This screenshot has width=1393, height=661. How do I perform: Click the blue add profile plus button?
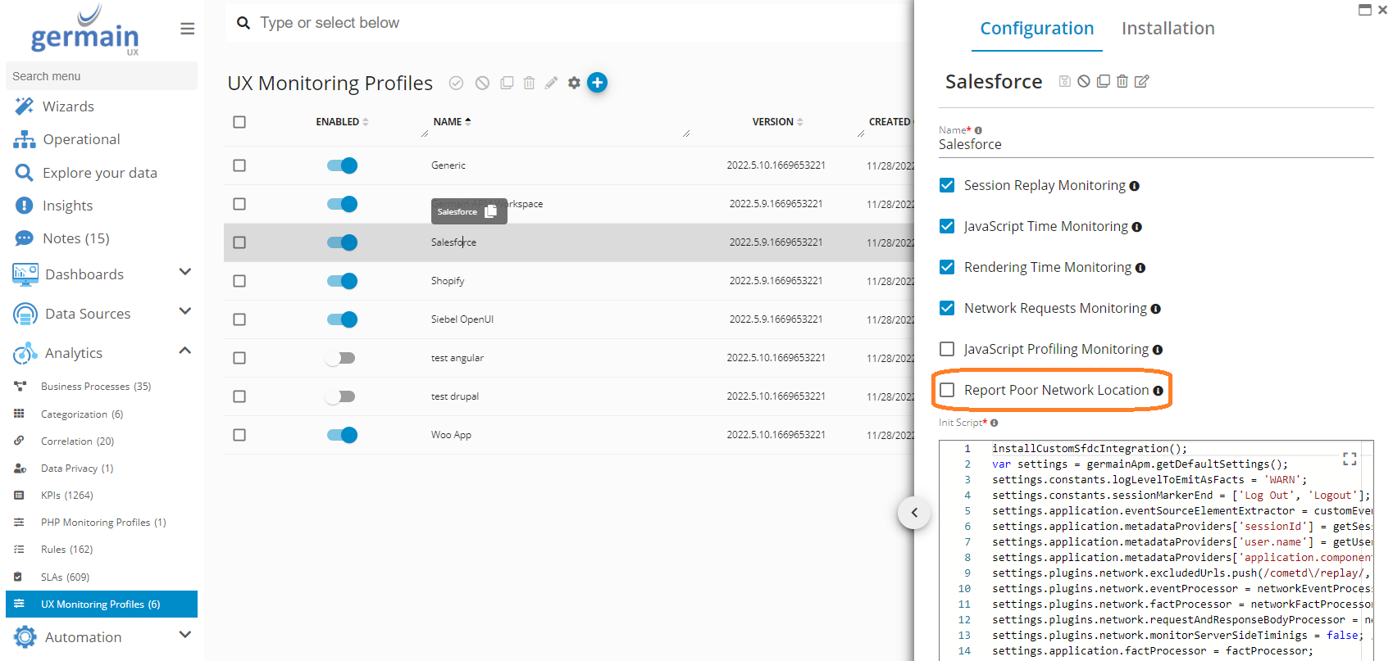tap(598, 83)
